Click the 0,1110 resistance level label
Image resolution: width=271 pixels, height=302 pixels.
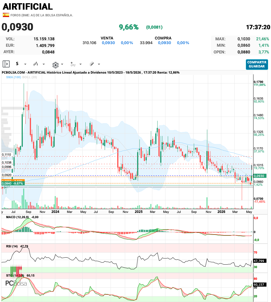6,155
